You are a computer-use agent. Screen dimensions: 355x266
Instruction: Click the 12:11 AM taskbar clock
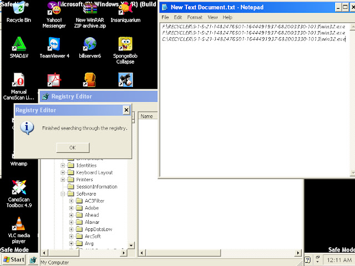(339, 260)
